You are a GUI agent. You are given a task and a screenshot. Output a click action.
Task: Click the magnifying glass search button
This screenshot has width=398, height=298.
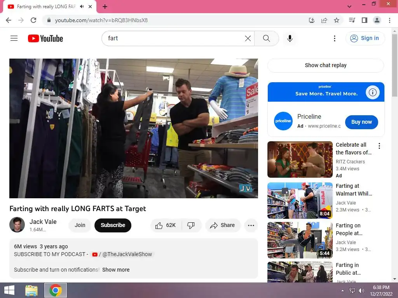(267, 38)
